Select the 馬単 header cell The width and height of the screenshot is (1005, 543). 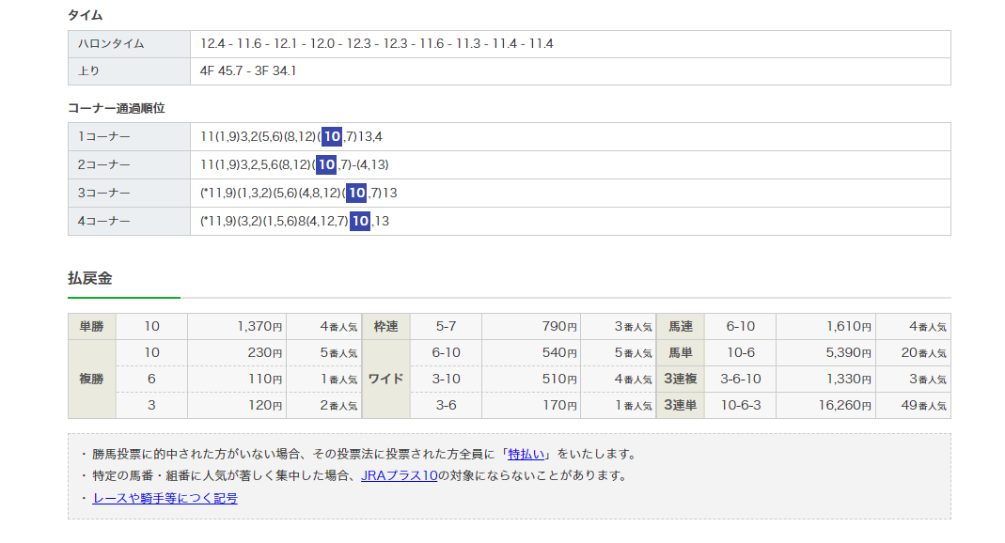[x=680, y=353]
